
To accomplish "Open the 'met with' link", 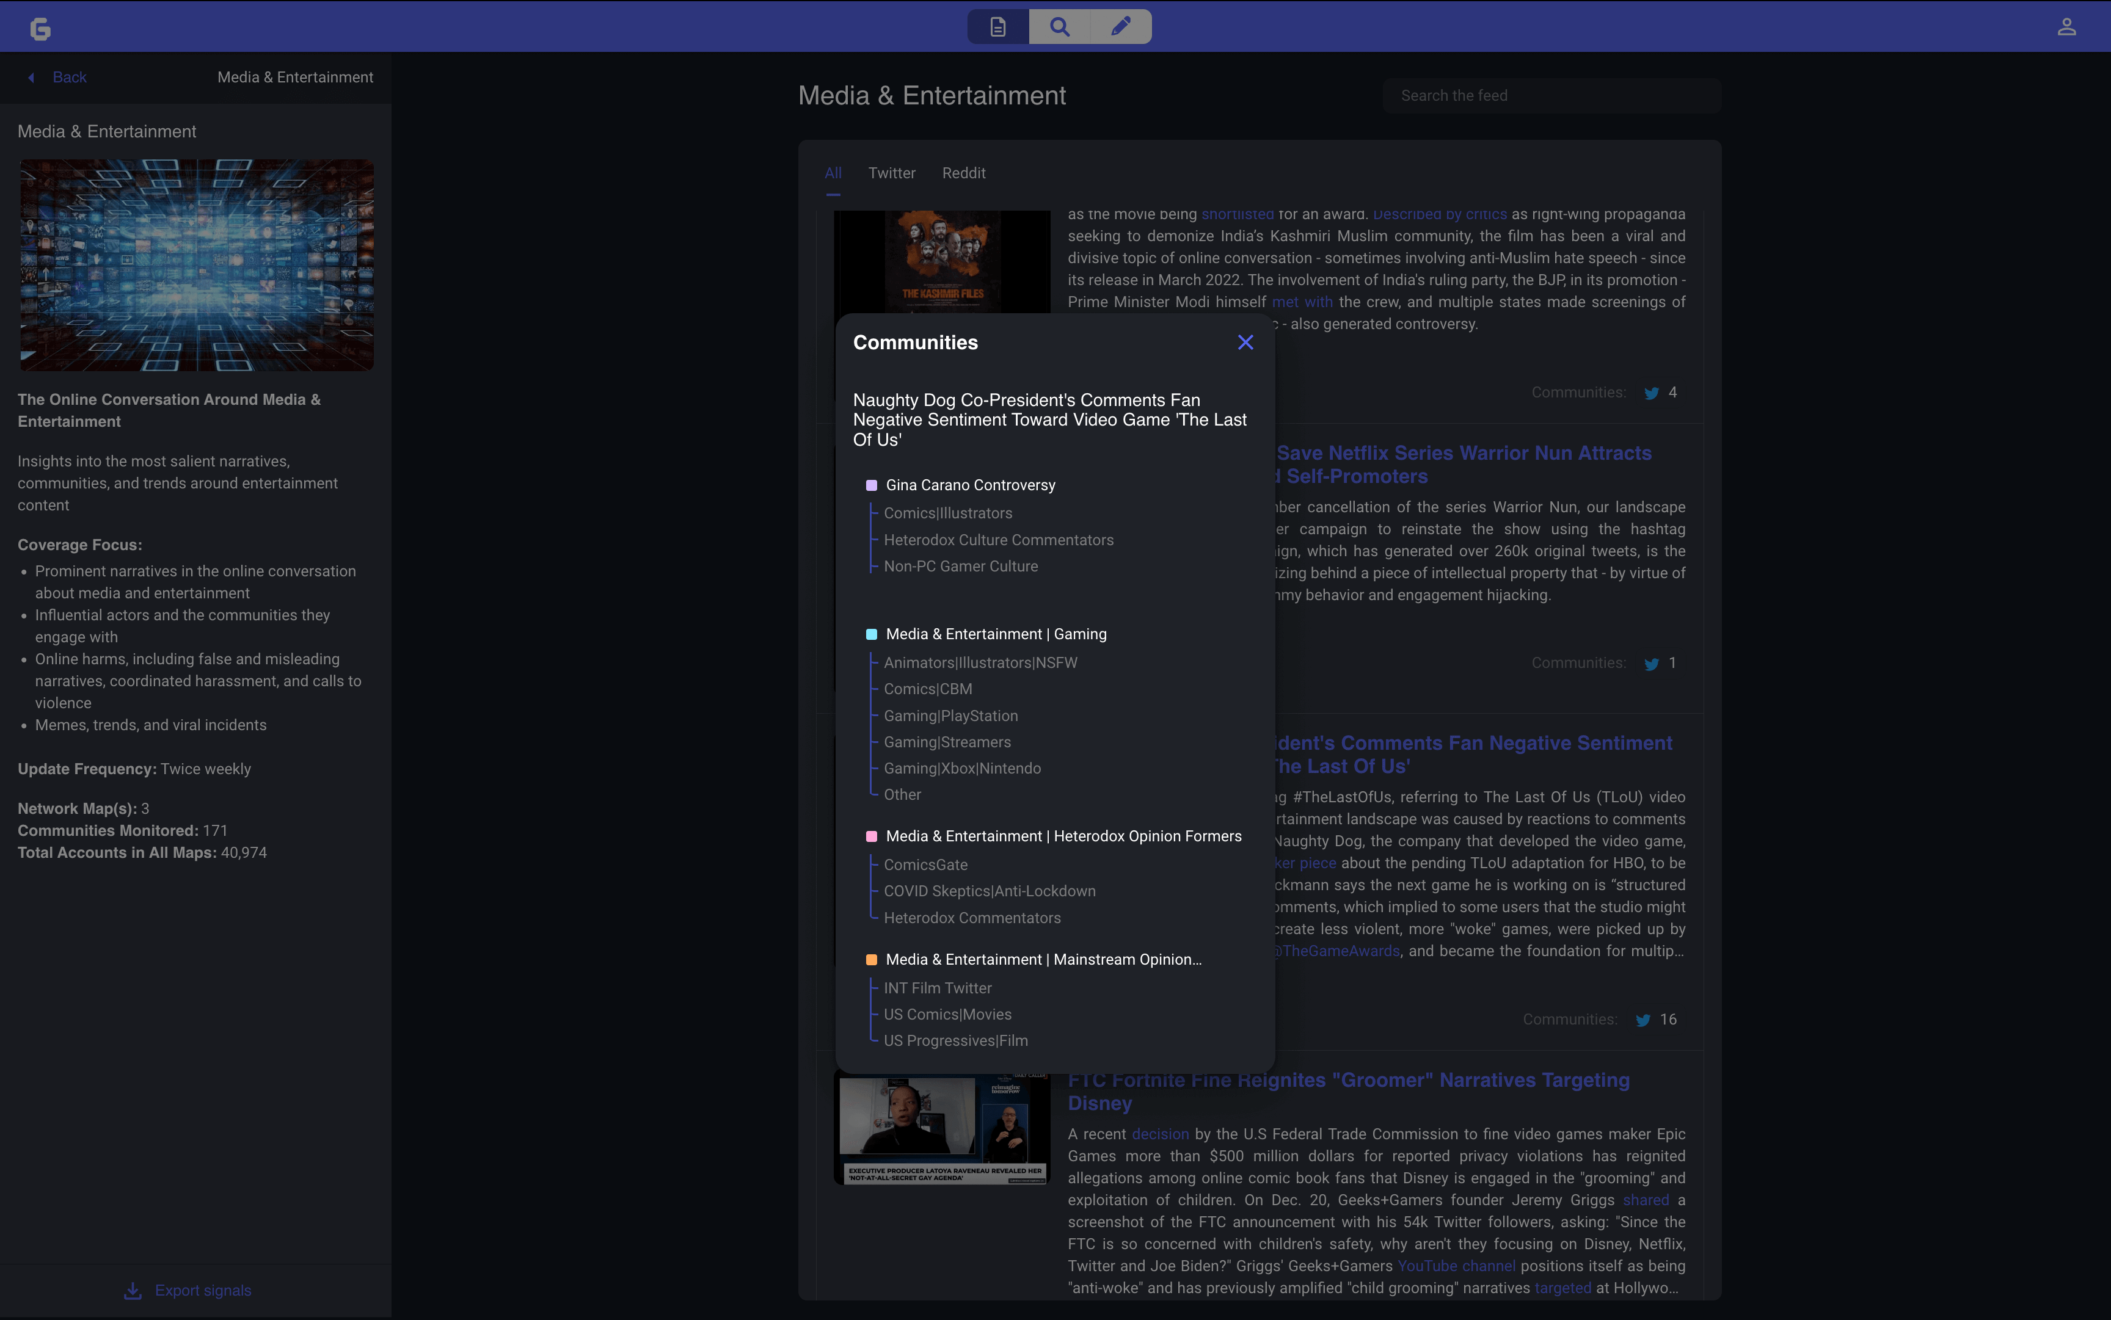I will [x=1302, y=302].
